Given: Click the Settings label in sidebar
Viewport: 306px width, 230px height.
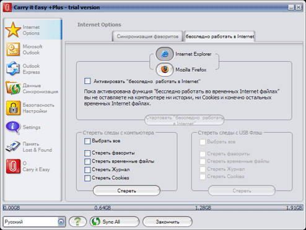Looking at the screenshot, I should tap(32, 127).
